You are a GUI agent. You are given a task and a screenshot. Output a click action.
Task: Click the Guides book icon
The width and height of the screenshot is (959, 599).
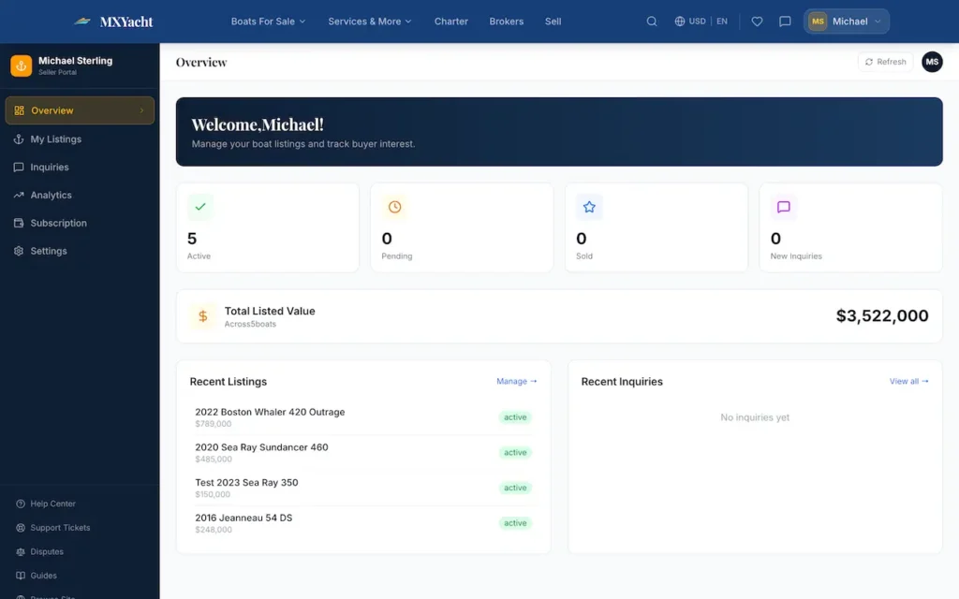tap(21, 576)
